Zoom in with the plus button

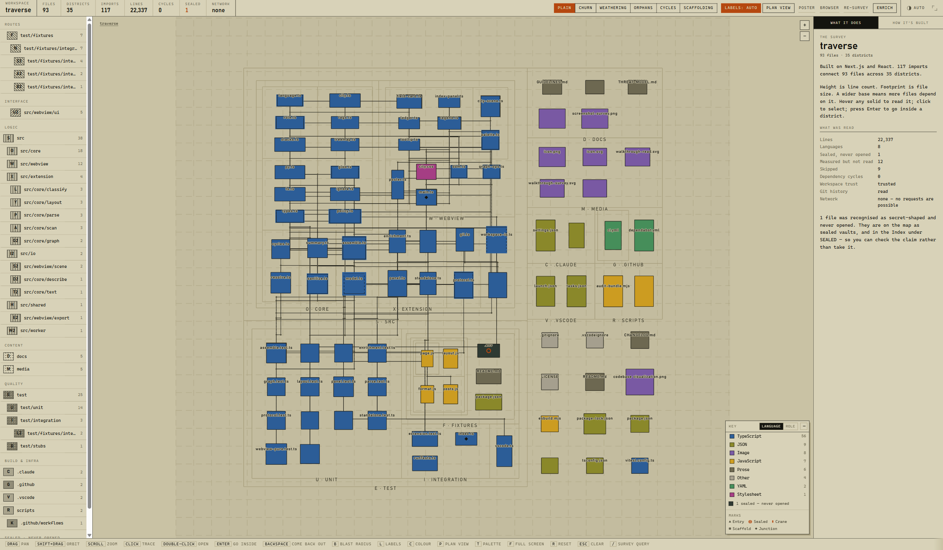coord(804,25)
